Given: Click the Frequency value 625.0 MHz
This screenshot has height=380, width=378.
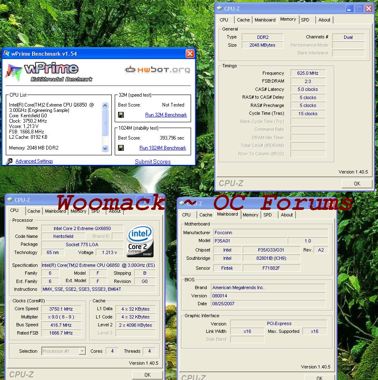Looking at the screenshot, I should [308, 73].
